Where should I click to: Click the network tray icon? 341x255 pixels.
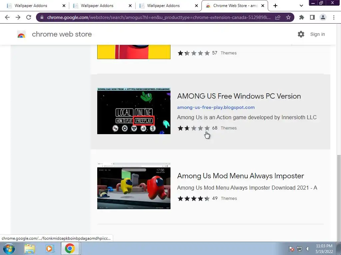point(299,249)
